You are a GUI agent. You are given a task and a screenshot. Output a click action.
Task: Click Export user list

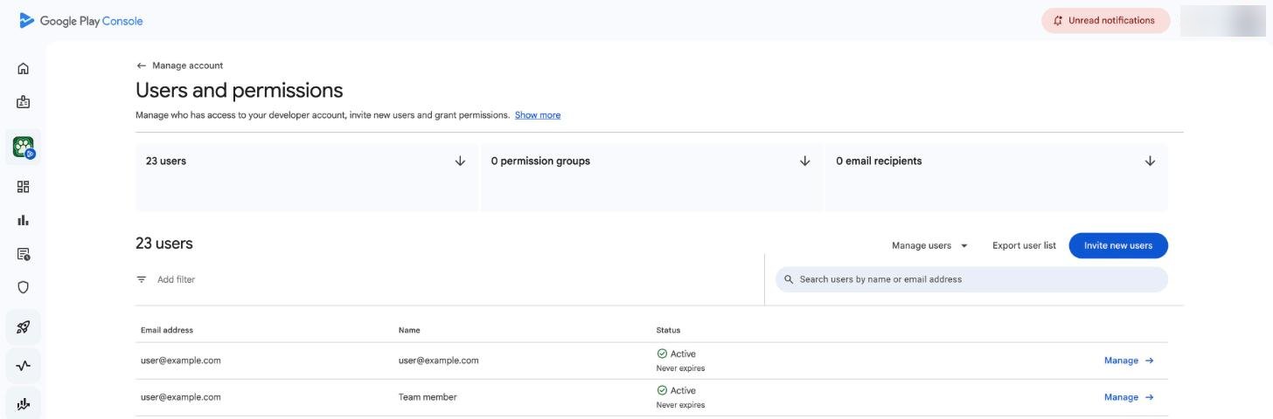click(1024, 245)
